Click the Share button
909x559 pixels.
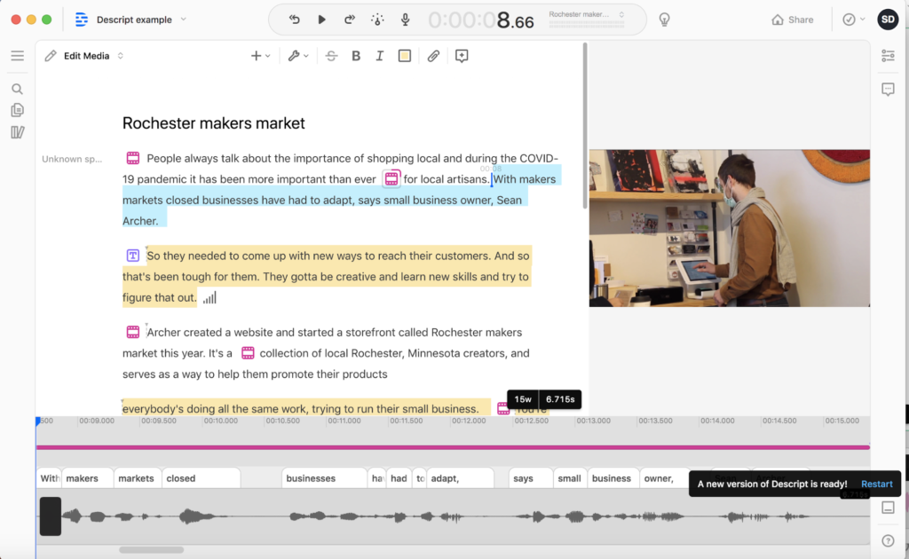[793, 20]
